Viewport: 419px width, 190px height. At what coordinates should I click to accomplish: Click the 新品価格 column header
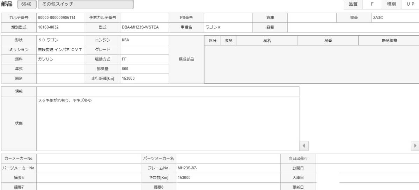point(389,41)
